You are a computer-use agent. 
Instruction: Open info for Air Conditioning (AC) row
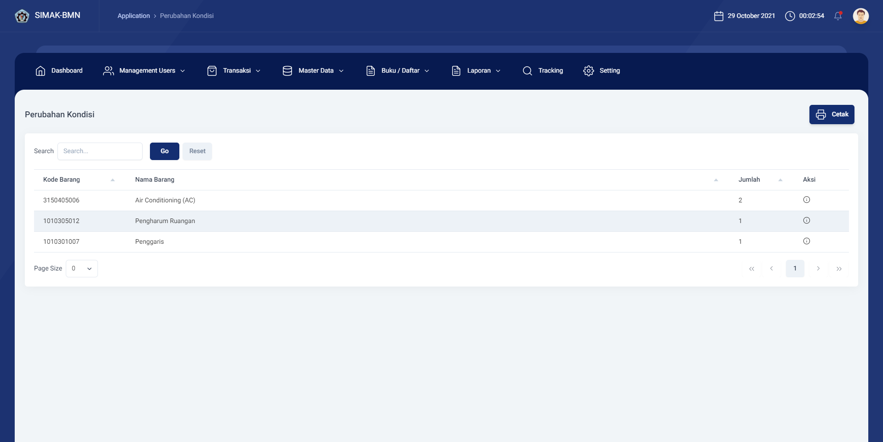coord(806,200)
